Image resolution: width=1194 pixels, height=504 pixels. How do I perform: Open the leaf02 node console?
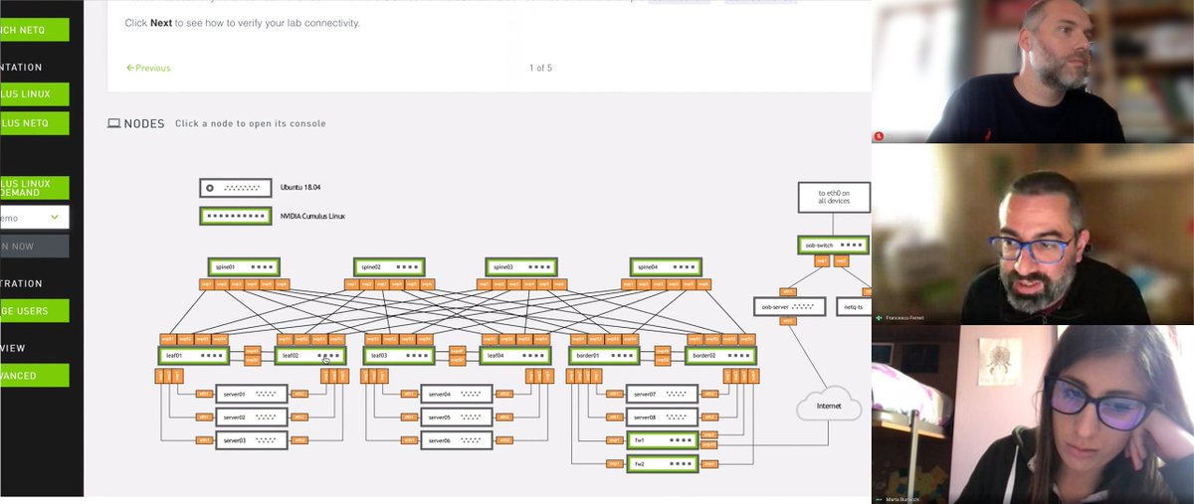pyautogui.click(x=310, y=355)
